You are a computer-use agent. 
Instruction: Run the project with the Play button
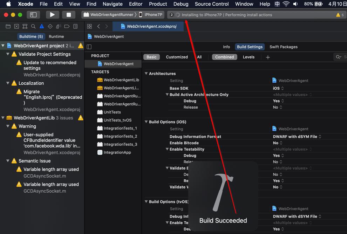(x=52, y=15)
